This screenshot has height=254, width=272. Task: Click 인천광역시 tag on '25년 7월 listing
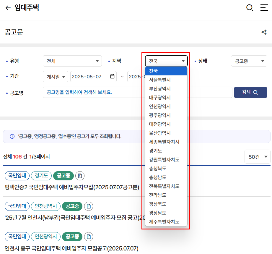click(x=46, y=206)
